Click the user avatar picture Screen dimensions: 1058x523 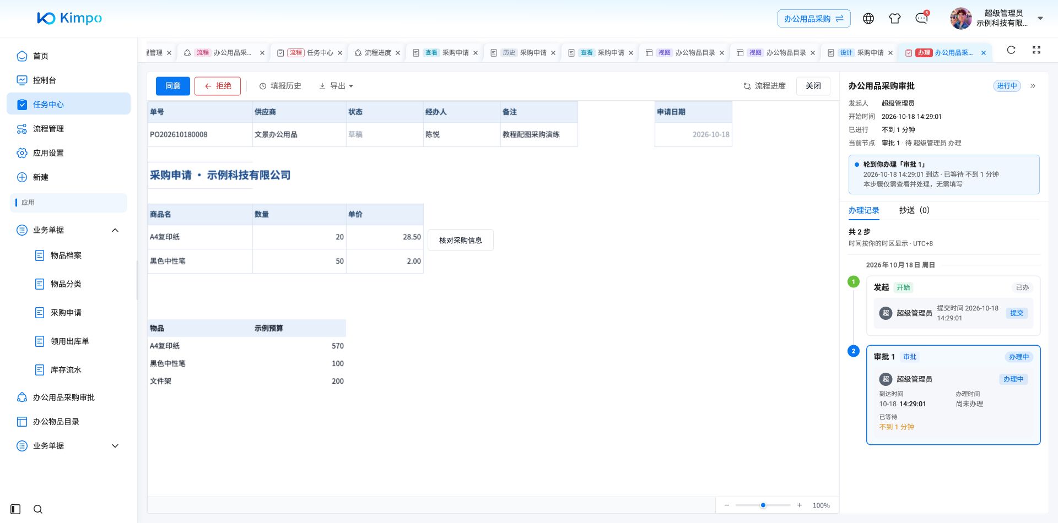tap(961, 18)
